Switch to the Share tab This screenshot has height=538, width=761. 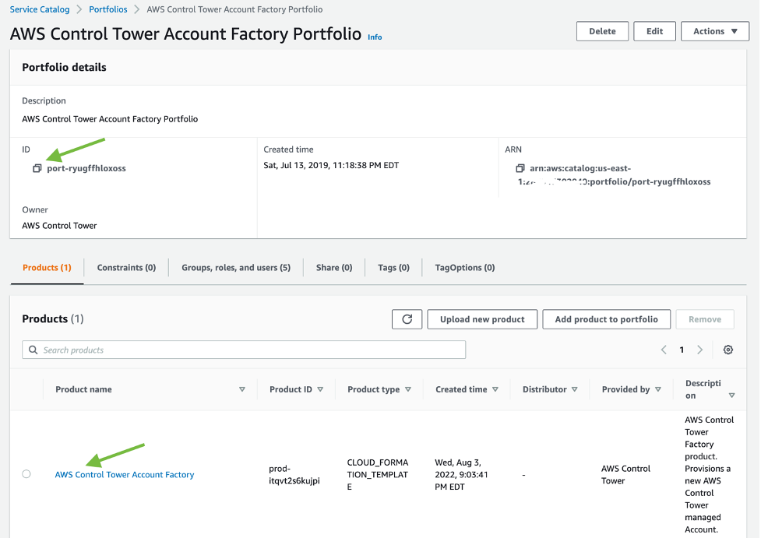tap(333, 267)
